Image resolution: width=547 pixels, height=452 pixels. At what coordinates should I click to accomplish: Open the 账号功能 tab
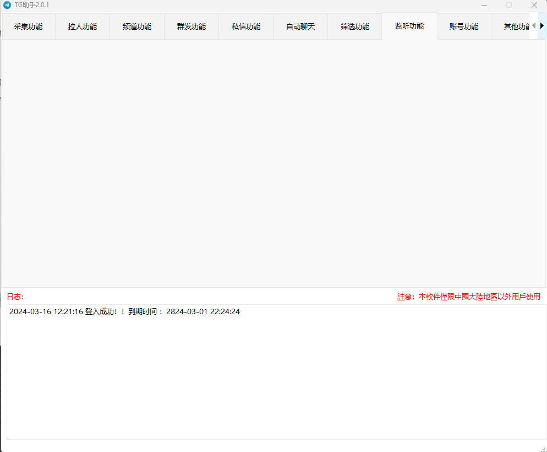click(x=464, y=26)
